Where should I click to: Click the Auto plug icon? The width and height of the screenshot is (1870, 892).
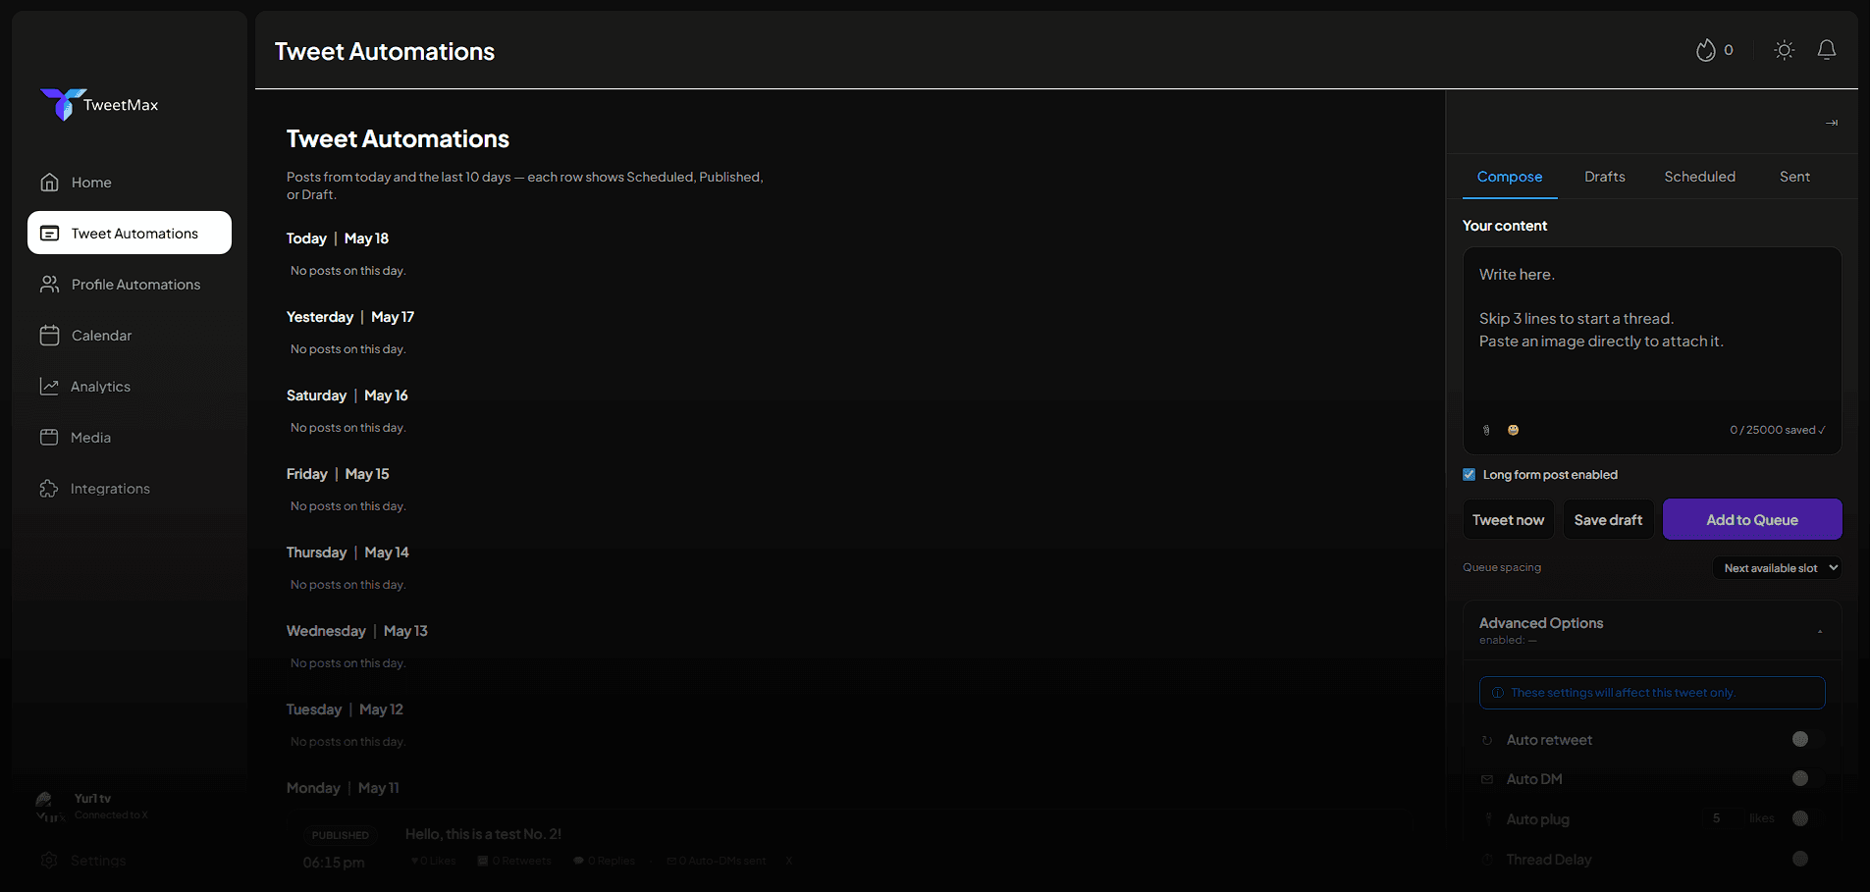click(x=1487, y=819)
